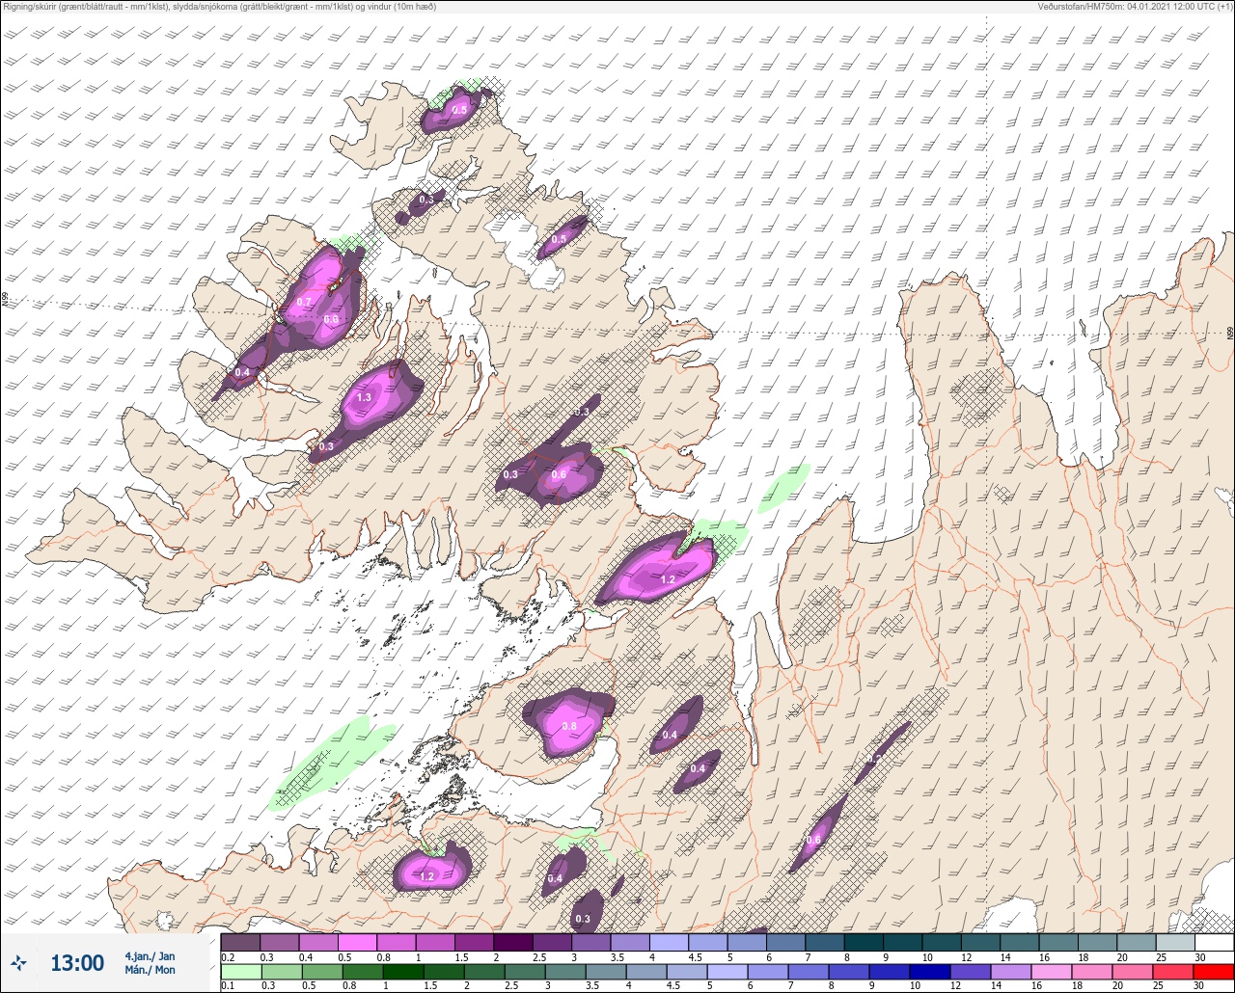Click the wind logo icon beside 13:00
This screenshot has height=993, width=1235.
[x=18, y=962]
